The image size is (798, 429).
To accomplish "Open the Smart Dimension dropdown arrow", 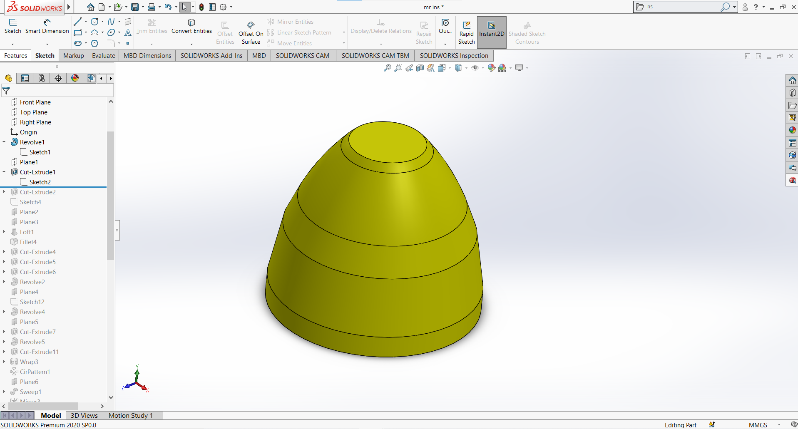I will (x=47, y=44).
